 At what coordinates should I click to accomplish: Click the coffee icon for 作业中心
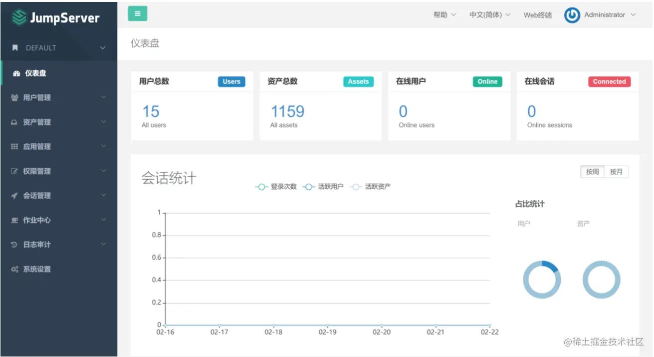[14, 220]
